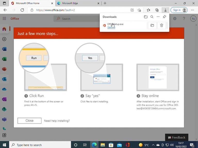Search downloads in the Downloads panel

pos(152,17)
